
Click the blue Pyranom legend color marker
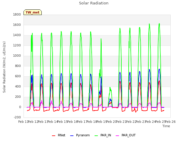tap(72, 136)
